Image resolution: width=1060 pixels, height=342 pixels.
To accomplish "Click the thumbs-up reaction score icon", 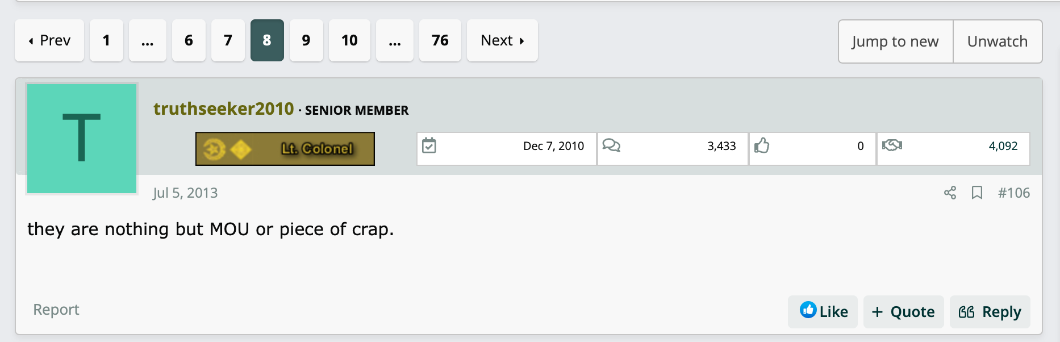I will pos(762,145).
